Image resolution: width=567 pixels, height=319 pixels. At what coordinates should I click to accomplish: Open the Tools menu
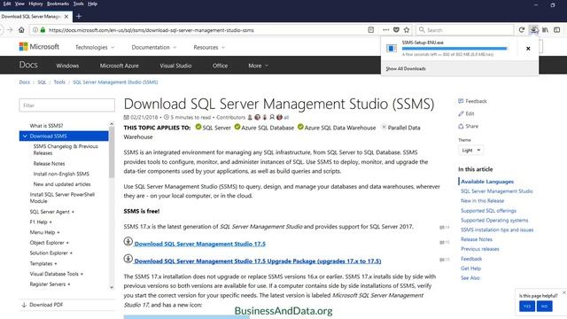click(78, 4)
